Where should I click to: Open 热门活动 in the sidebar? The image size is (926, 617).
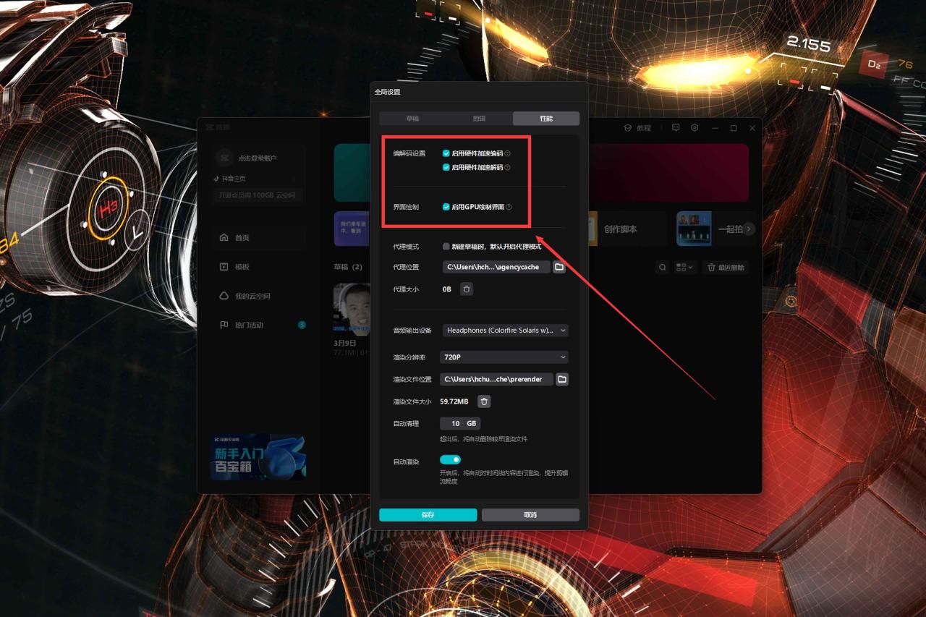258,325
